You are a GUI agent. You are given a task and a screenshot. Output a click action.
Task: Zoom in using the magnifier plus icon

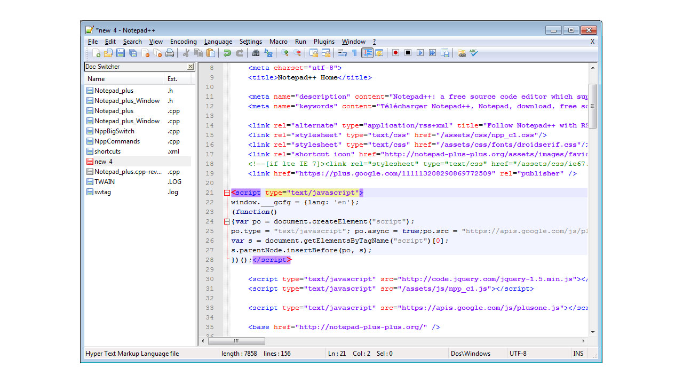pyautogui.click(x=285, y=53)
